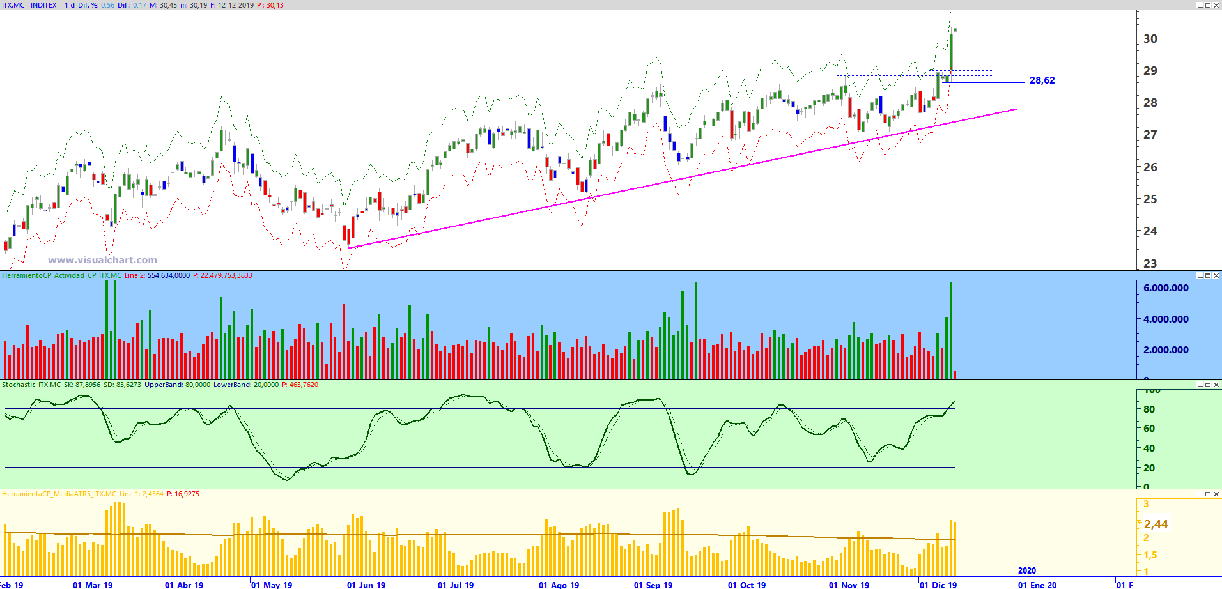Minimize the MediaATR5 indicator panel

pyautogui.click(x=1200, y=494)
